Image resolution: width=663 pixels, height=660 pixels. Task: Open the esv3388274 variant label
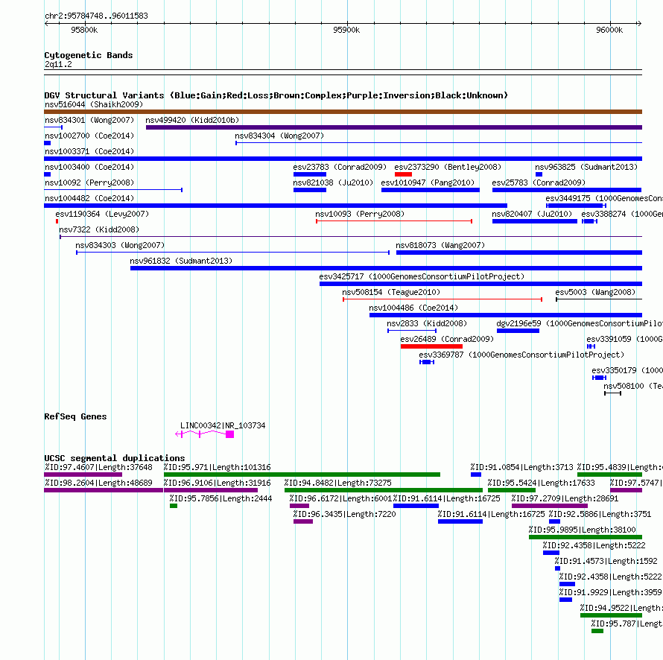(x=622, y=214)
